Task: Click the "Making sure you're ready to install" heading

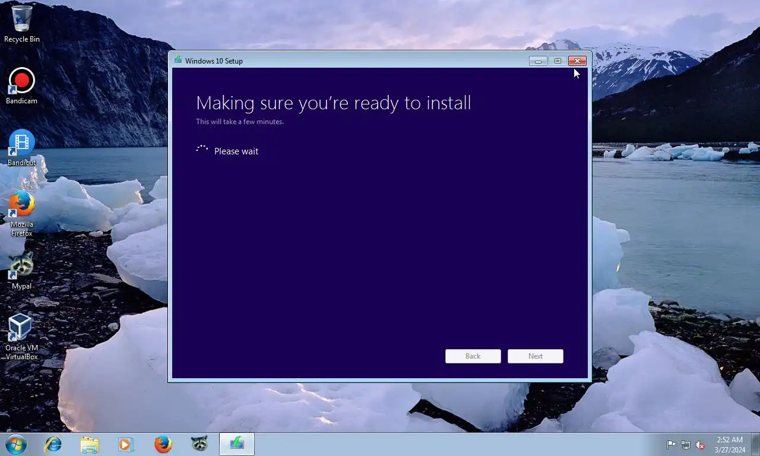Action: (334, 103)
